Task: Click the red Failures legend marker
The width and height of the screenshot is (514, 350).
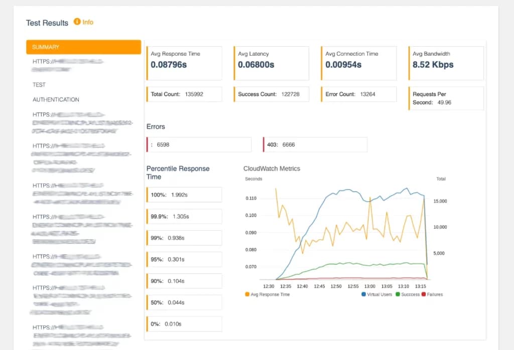Action: [x=424, y=294]
